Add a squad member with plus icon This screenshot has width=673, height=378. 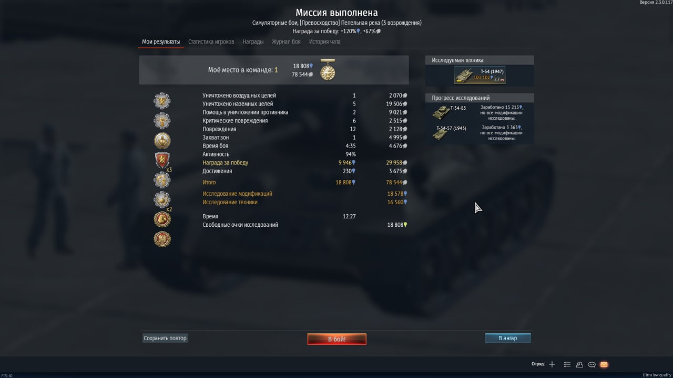click(x=552, y=364)
